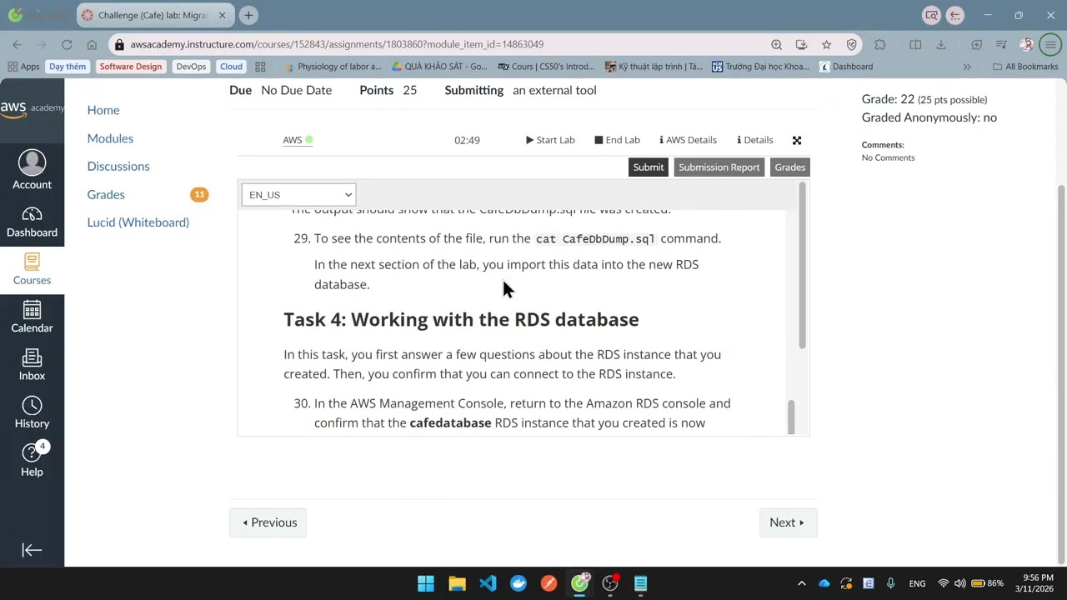Open the tab search icon in title bar
Image resolution: width=1067 pixels, height=600 pixels.
coord(932,15)
